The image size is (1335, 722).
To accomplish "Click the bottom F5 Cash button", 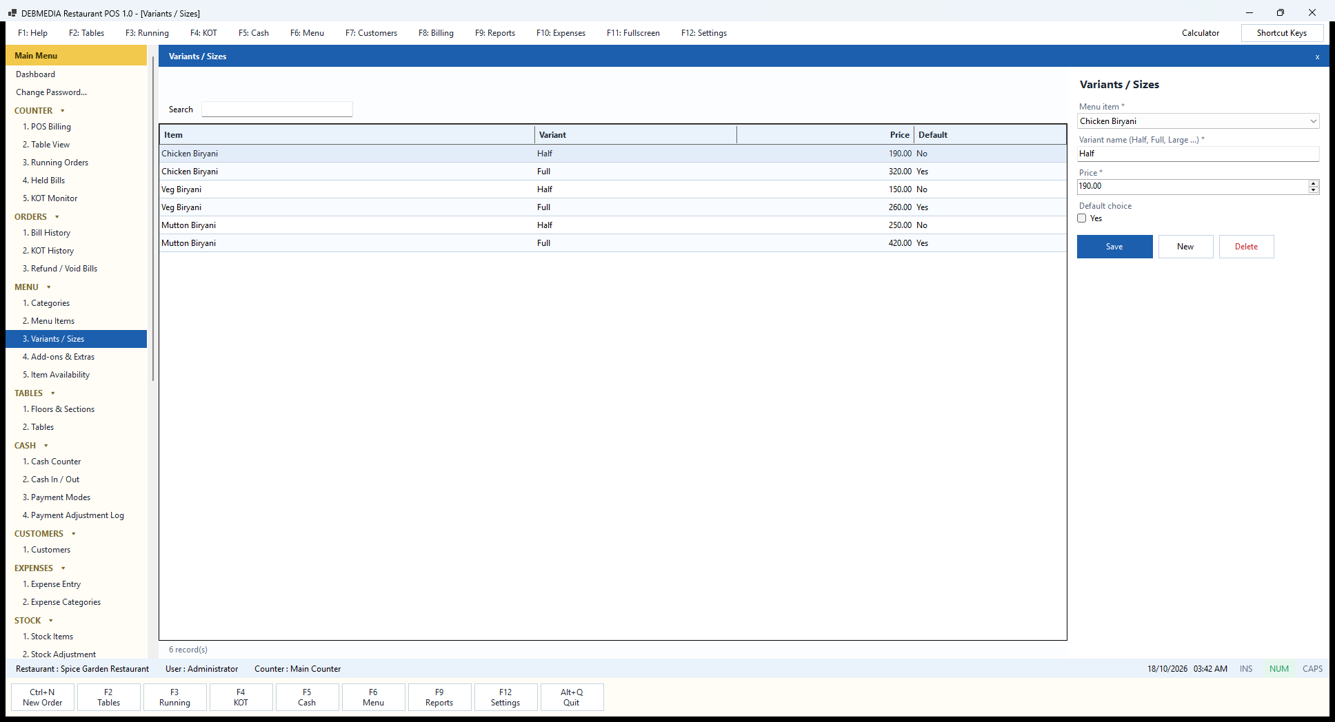I will pyautogui.click(x=307, y=697).
